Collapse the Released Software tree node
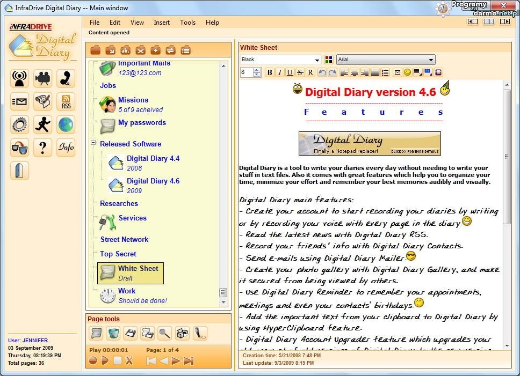 pos(93,143)
